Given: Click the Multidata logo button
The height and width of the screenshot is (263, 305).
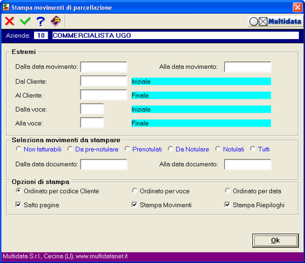Looking at the screenshot, I should point(275,22).
